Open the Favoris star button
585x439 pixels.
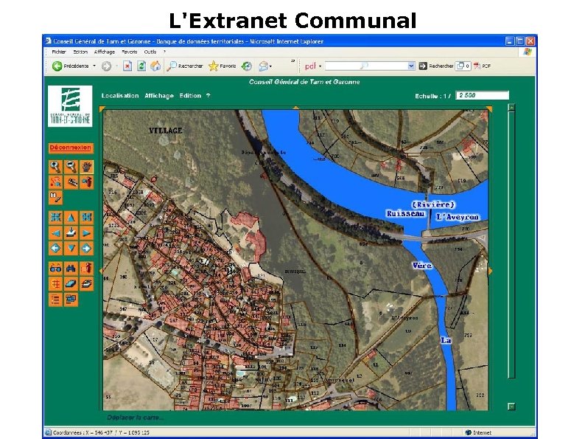coord(223,66)
